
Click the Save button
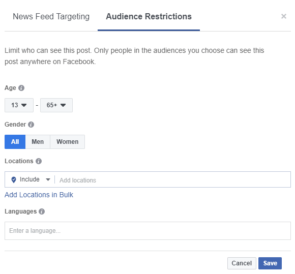270,263
